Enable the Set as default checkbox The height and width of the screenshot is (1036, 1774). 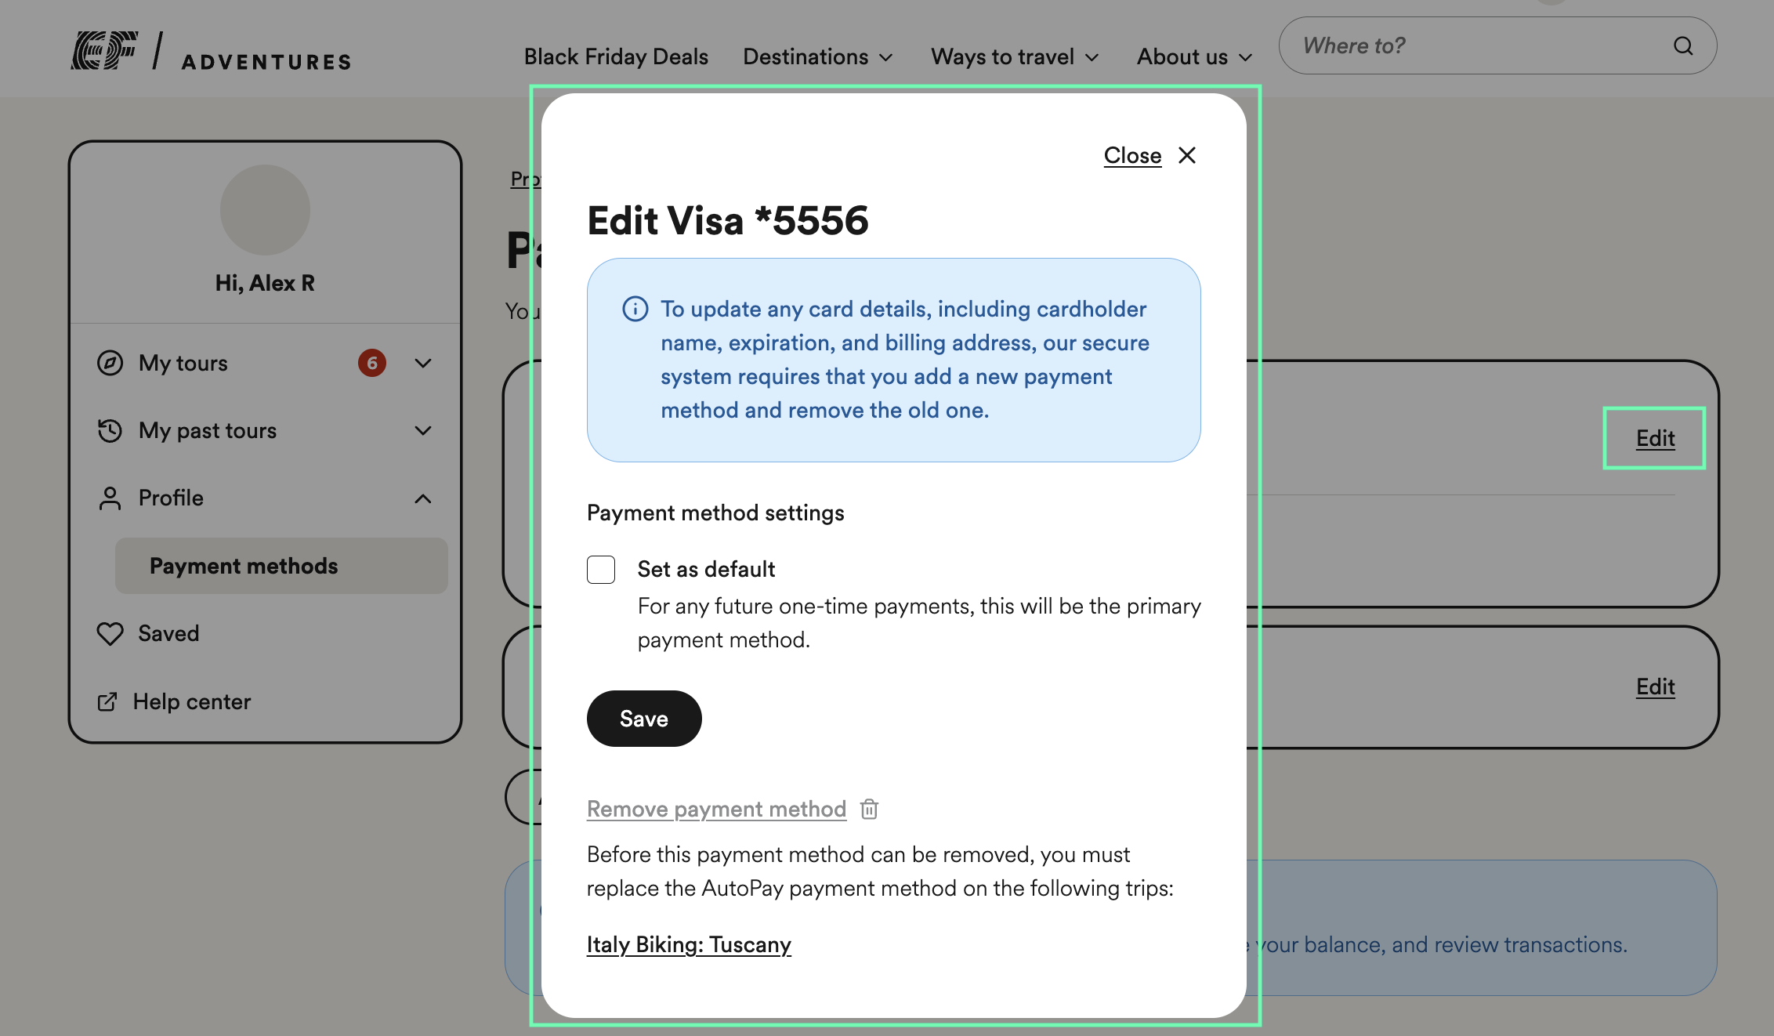click(x=601, y=570)
